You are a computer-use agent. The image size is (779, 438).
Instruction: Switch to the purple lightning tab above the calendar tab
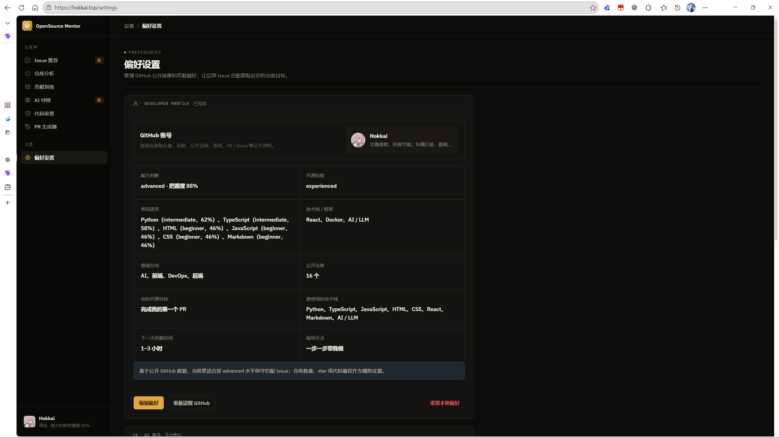[8, 173]
